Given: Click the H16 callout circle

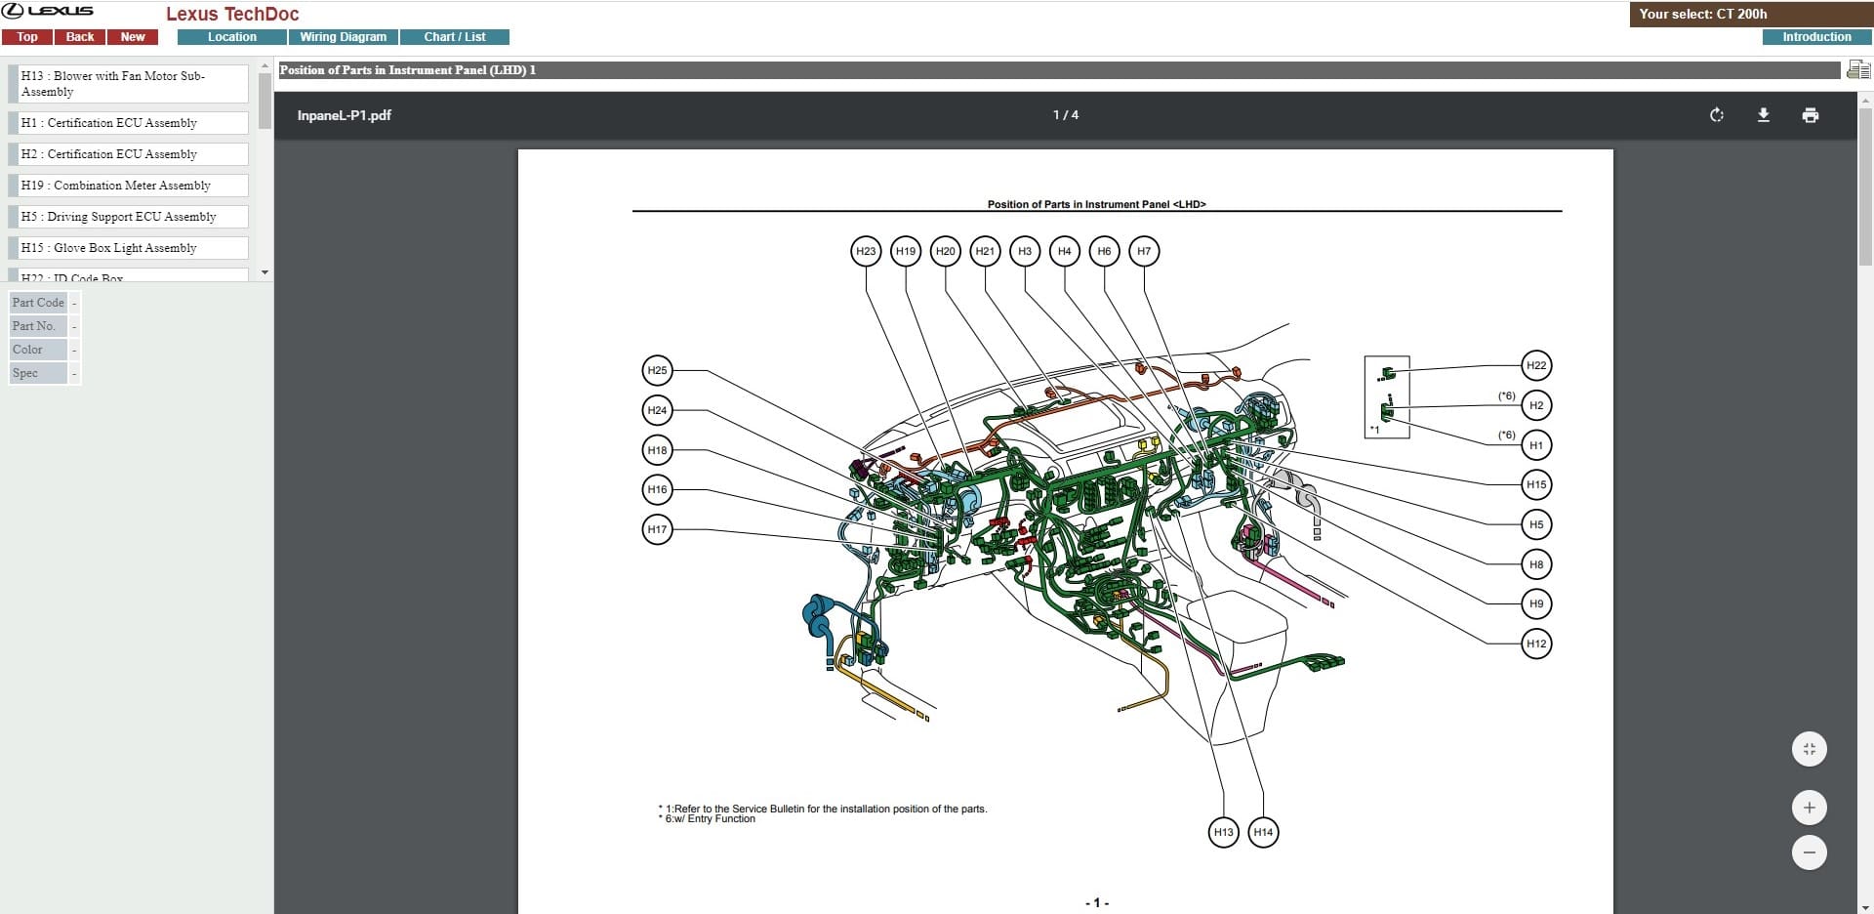Looking at the screenshot, I should pyautogui.click(x=658, y=489).
